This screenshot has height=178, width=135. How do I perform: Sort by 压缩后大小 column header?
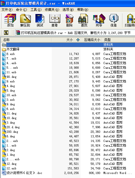(x=91, y=40)
